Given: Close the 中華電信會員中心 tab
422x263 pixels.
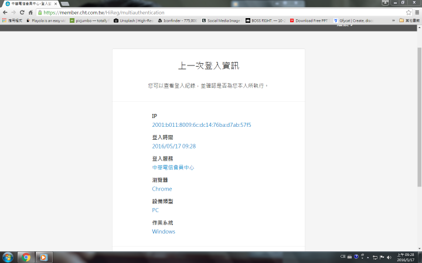Looking at the screenshot, I should [x=56, y=4].
